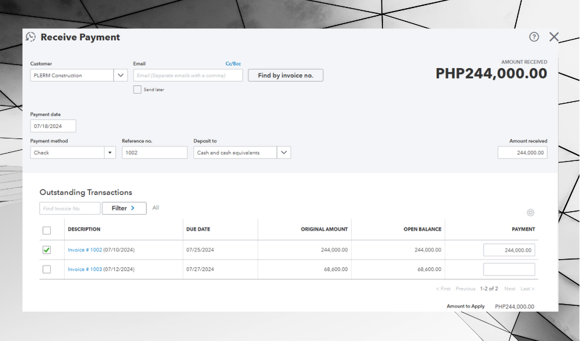Click the Cc/Bcc link

233,63
